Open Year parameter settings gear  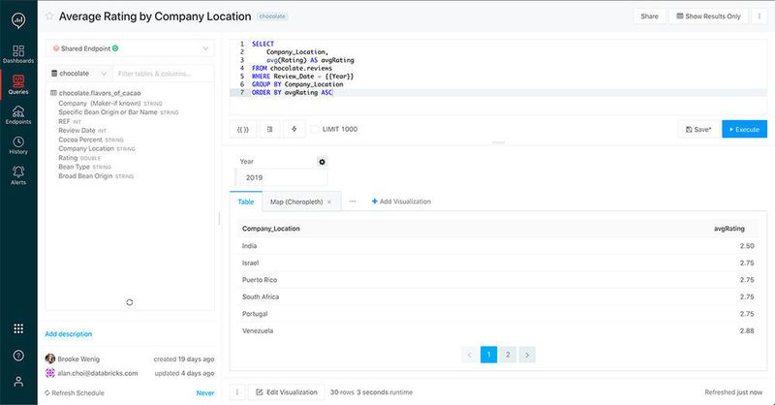[322, 162]
